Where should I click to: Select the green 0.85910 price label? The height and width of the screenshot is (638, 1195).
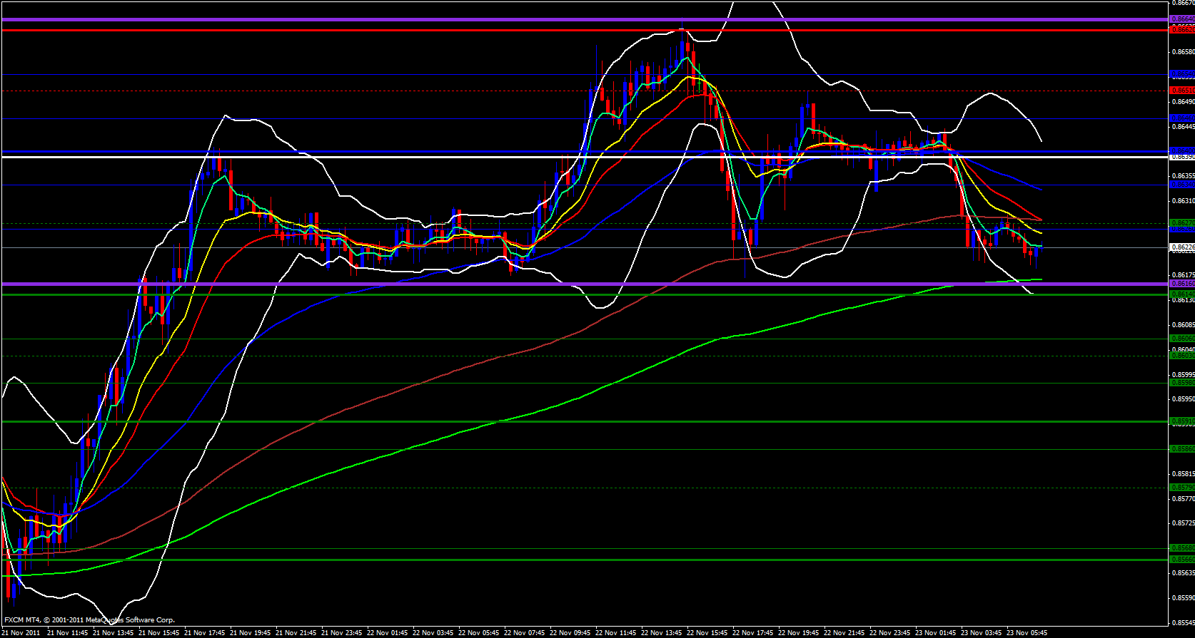click(x=1181, y=421)
